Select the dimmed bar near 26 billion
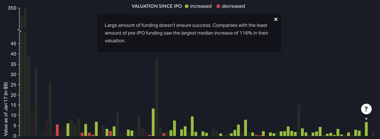The height and width of the screenshot is (139, 380). 50,109
